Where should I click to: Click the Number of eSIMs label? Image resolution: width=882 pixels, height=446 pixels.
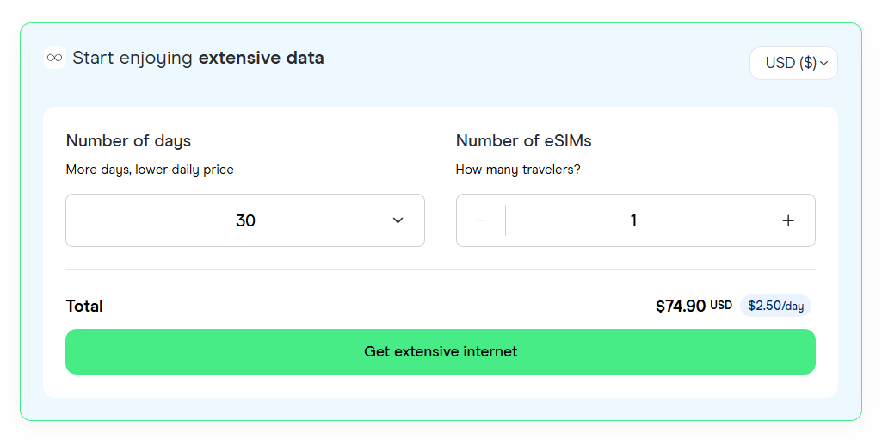(x=524, y=141)
